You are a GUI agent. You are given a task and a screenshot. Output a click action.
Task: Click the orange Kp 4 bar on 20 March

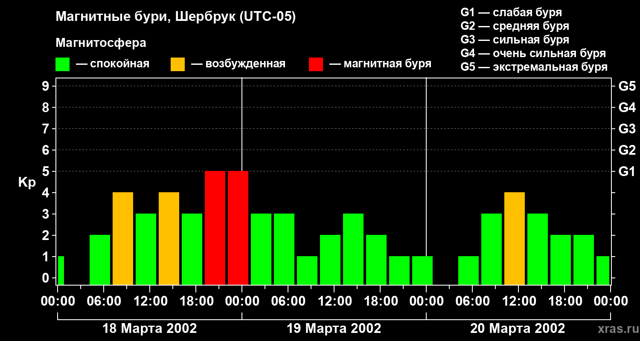tap(515, 238)
